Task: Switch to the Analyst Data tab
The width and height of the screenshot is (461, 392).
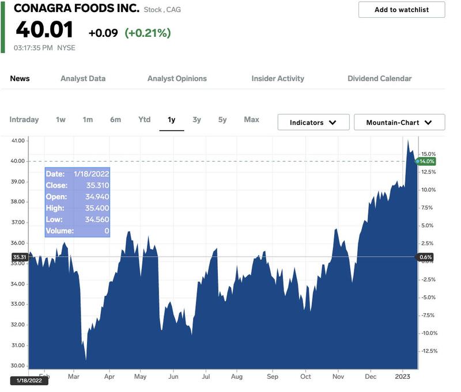Action: pos(83,78)
